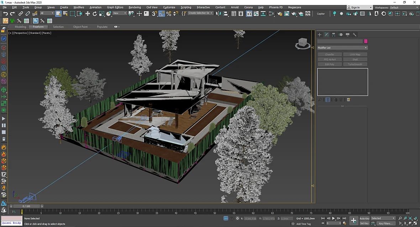Screen dimensions: 420x227
Task: Open the Hierarchy panel tab icon
Action: pyautogui.click(x=334, y=34)
